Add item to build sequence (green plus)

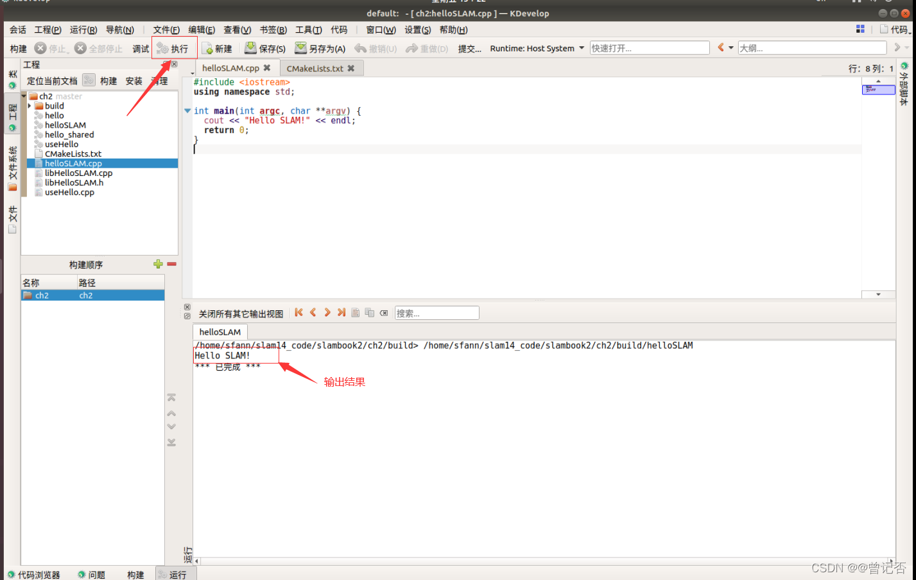tap(158, 264)
